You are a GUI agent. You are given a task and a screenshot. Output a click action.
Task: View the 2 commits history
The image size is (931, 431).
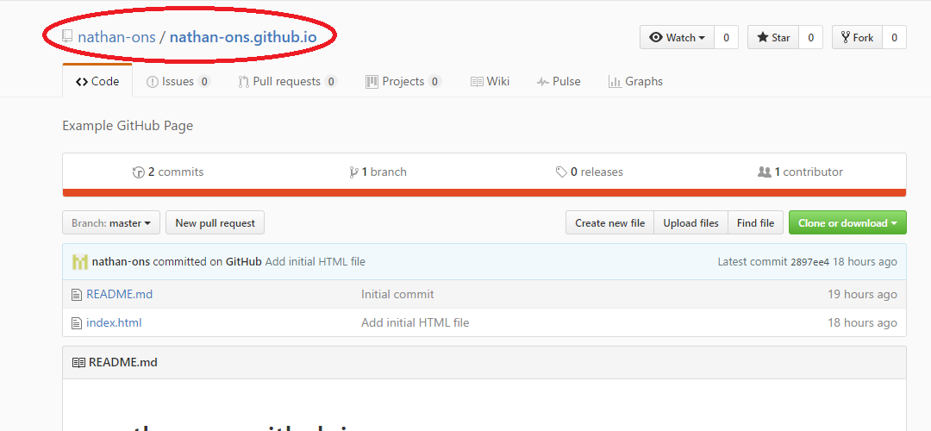pos(168,172)
